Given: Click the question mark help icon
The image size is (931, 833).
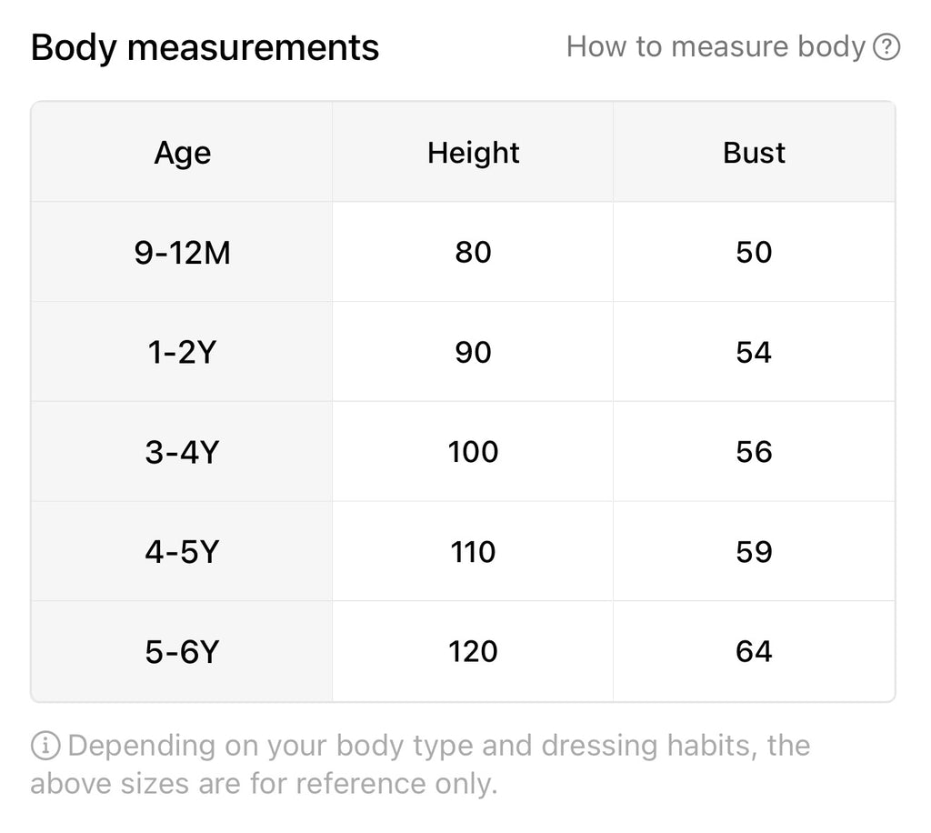Looking at the screenshot, I should tap(886, 47).
